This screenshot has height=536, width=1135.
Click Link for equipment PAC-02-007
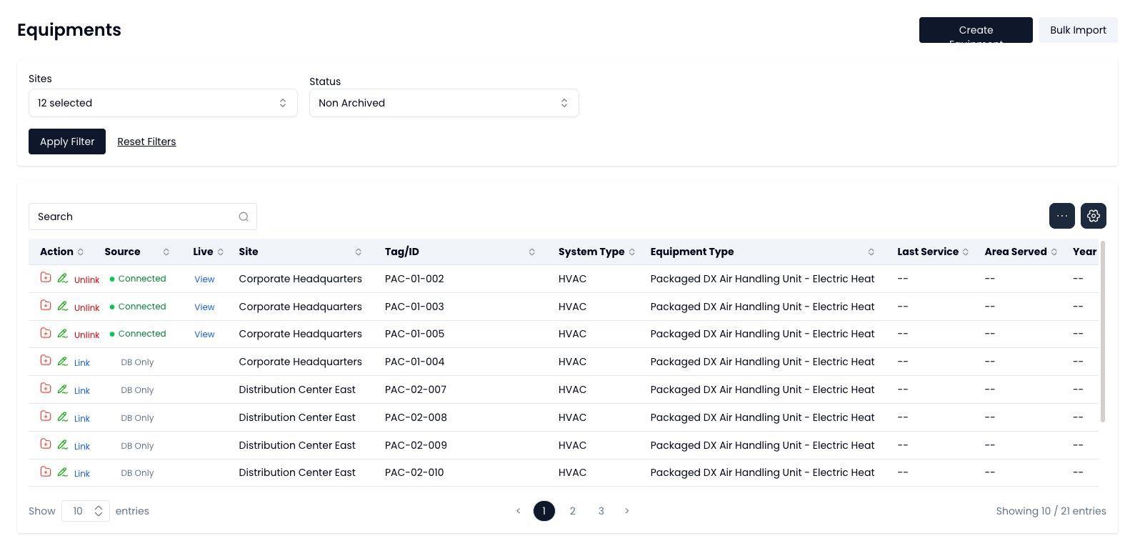point(82,391)
